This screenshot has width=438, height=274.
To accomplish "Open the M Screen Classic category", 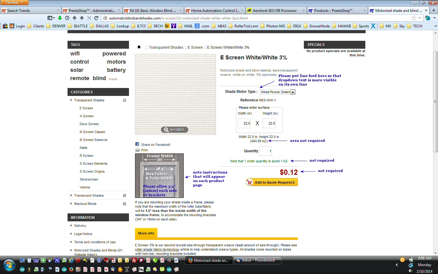I will (92, 132).
